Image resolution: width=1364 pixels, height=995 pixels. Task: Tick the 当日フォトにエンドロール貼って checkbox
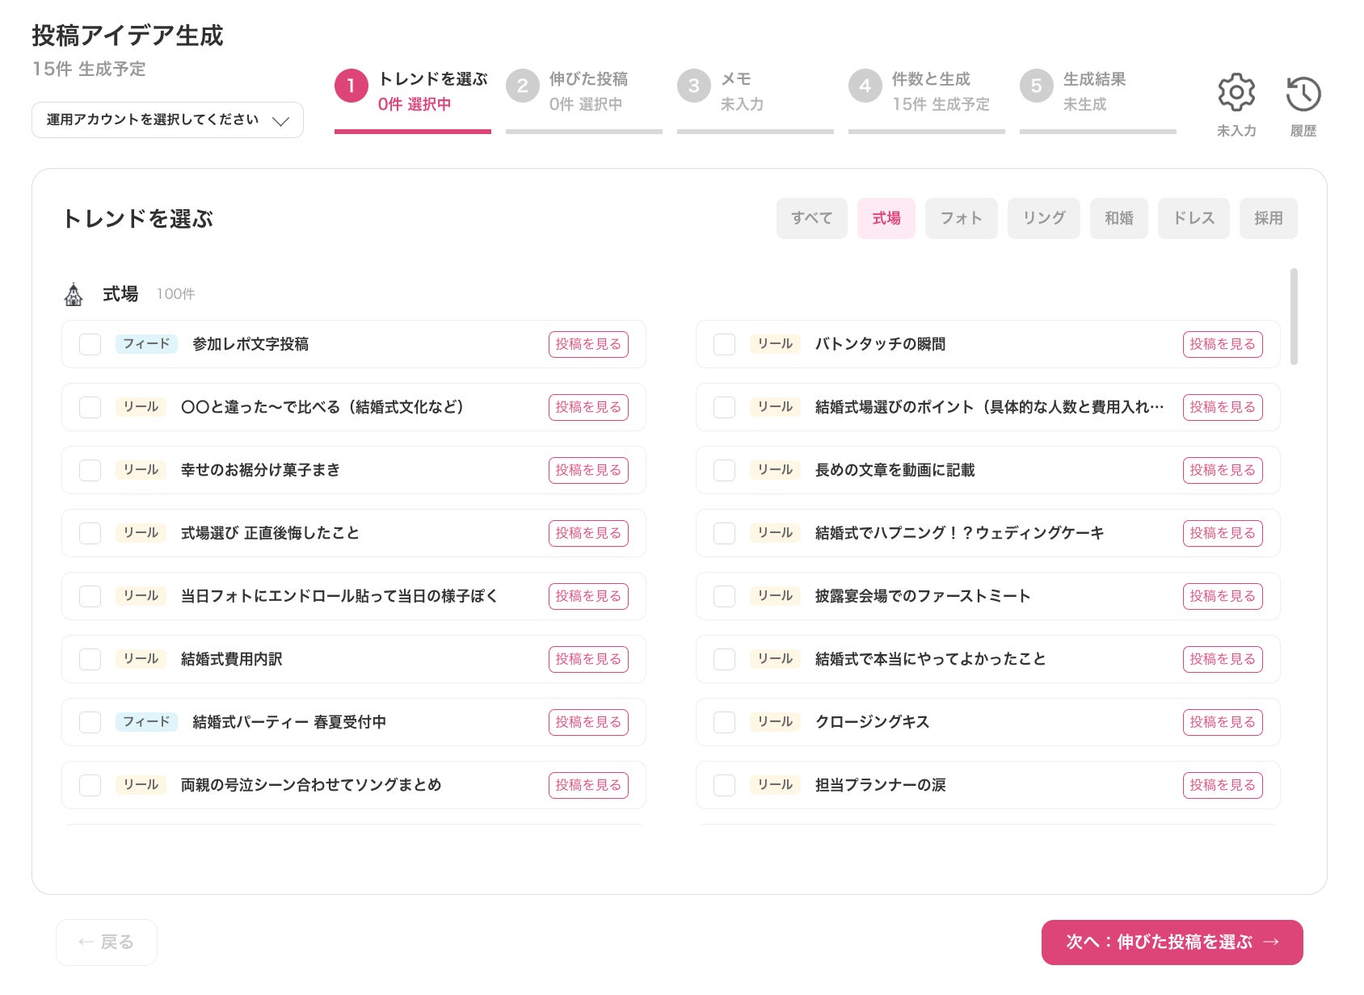(x=91, y=596)
